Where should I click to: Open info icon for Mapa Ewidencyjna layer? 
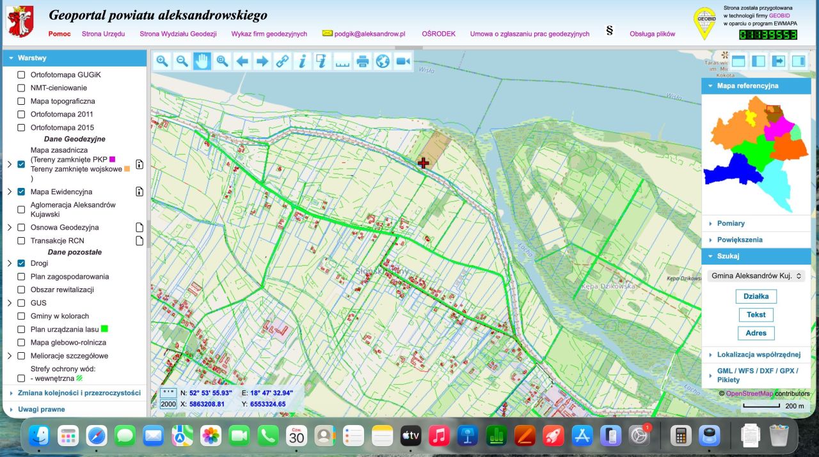point(139,191)
